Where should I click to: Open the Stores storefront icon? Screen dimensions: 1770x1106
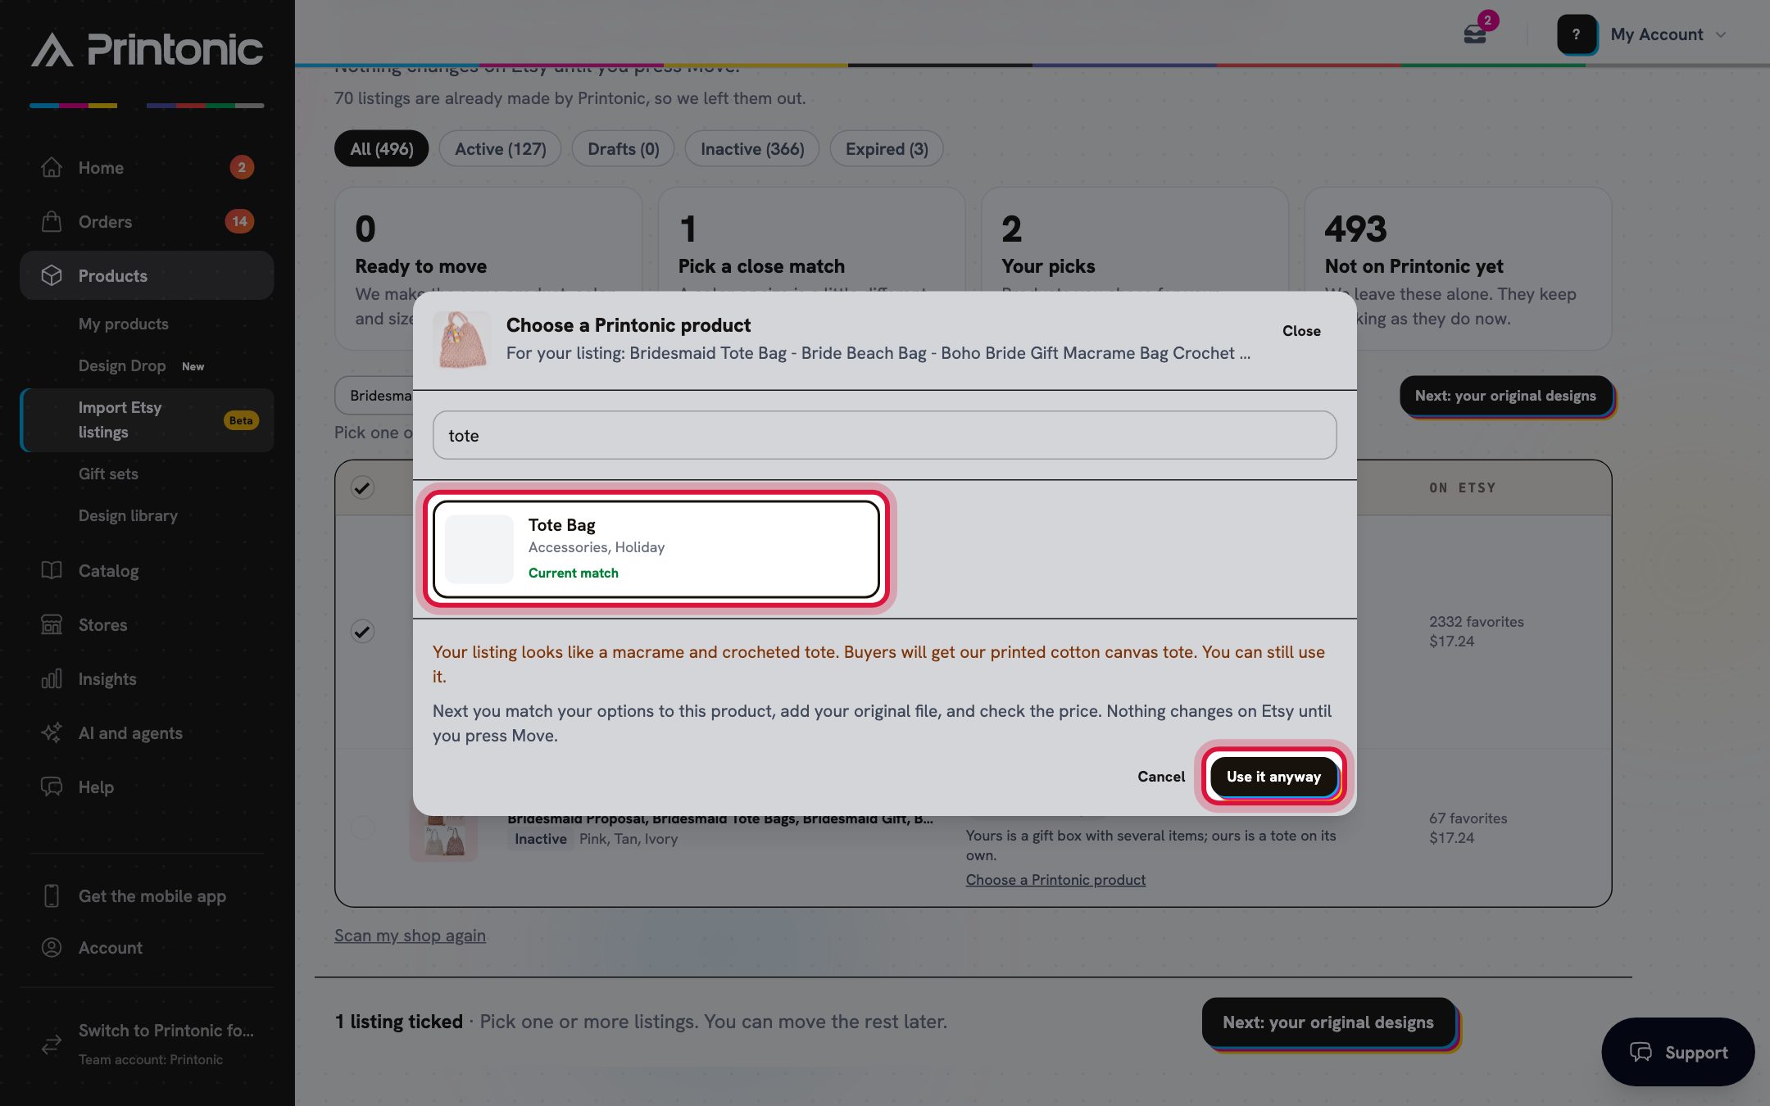coord(52,624)
